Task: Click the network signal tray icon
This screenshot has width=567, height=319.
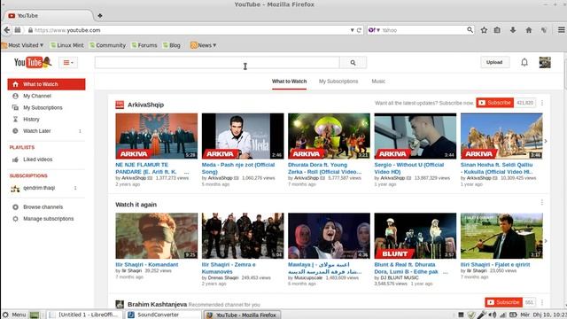Action: 502,315
